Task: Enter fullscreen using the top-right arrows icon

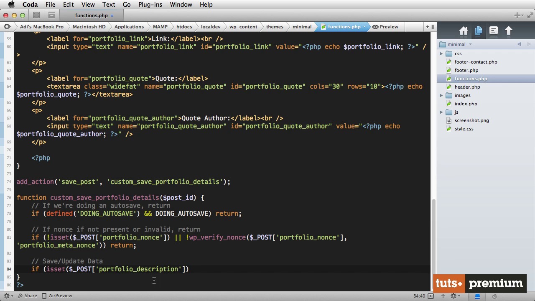Action: point(529,15)
